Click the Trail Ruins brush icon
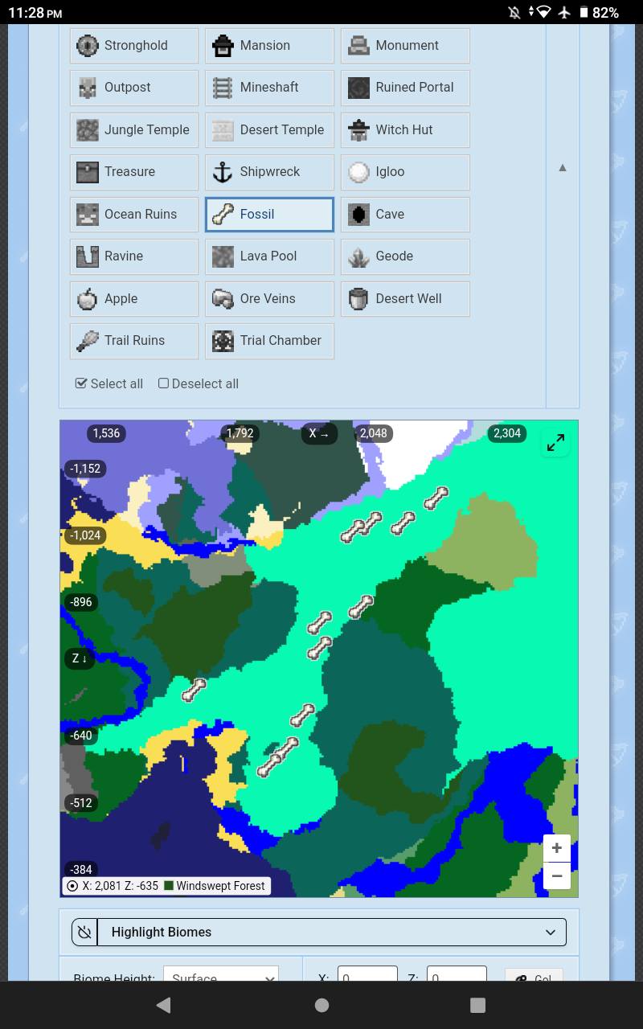Screen dimensions: 643x1029 tap(87, 341)
